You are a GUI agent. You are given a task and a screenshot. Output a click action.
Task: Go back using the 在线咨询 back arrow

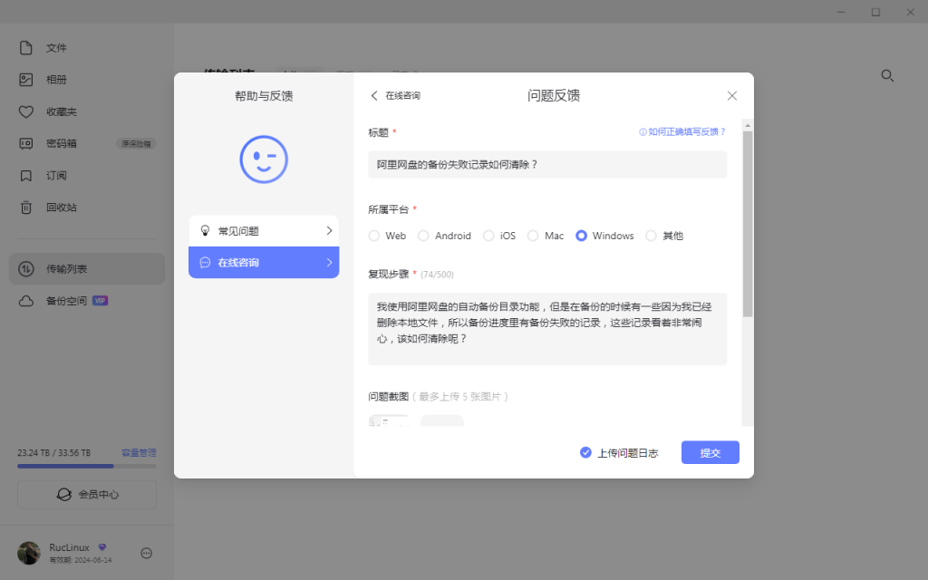pyautogui.click(x=374, y=95)
